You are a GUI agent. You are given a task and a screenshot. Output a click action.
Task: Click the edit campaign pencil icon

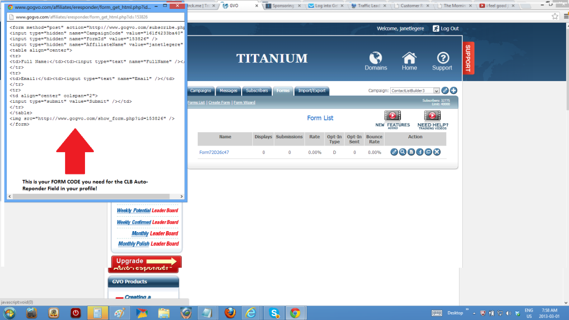[x=445, y=91]
